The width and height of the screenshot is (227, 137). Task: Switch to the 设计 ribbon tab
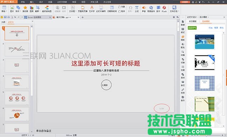click(x=41, y=2)
